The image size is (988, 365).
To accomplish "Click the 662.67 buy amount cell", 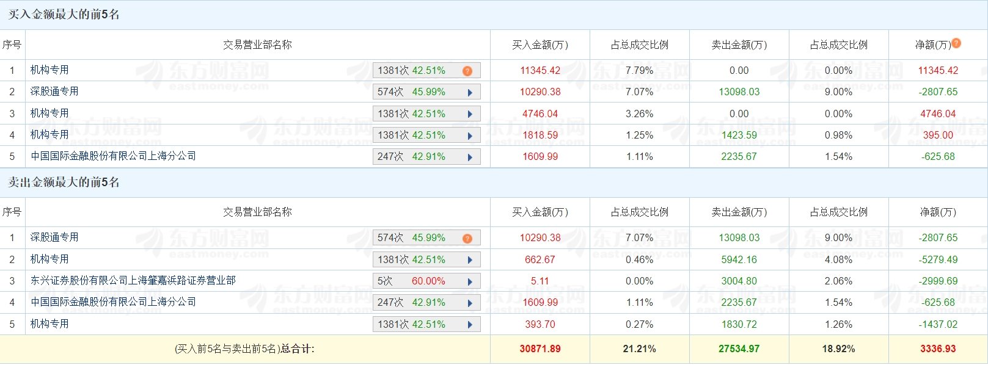I will [x=540, y=259].
